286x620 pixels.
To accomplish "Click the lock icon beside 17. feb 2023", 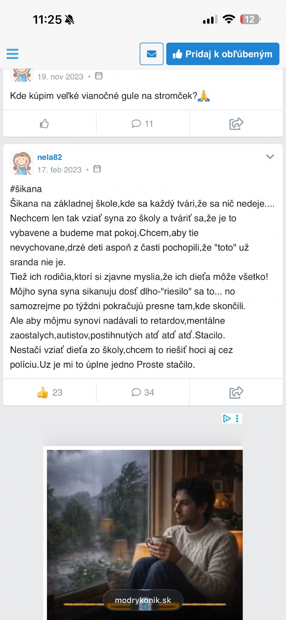I will tap(97, 169).
